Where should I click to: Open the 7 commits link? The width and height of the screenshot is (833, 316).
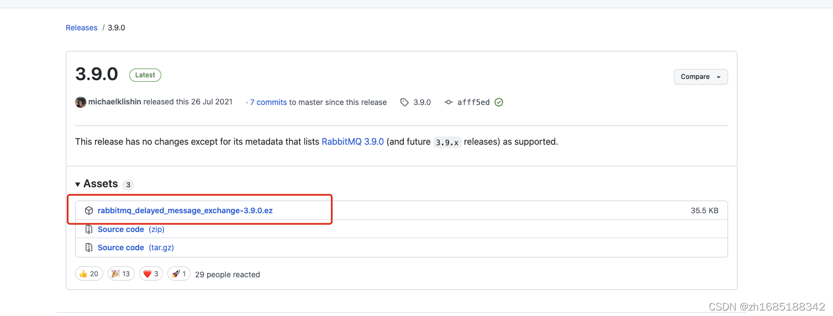[268, 102]
